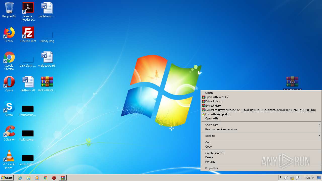Select Extract files... option
Screen dimensions: 322x181
pyautogui.click(x=261, y=101)
